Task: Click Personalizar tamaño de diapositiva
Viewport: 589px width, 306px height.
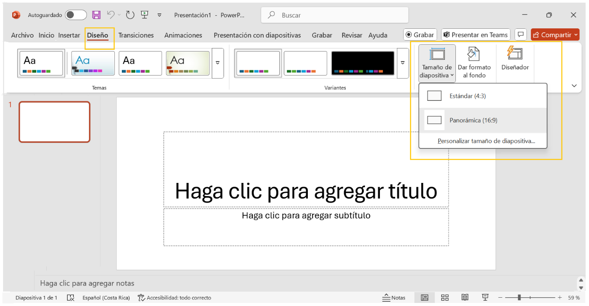Action: 486,141
